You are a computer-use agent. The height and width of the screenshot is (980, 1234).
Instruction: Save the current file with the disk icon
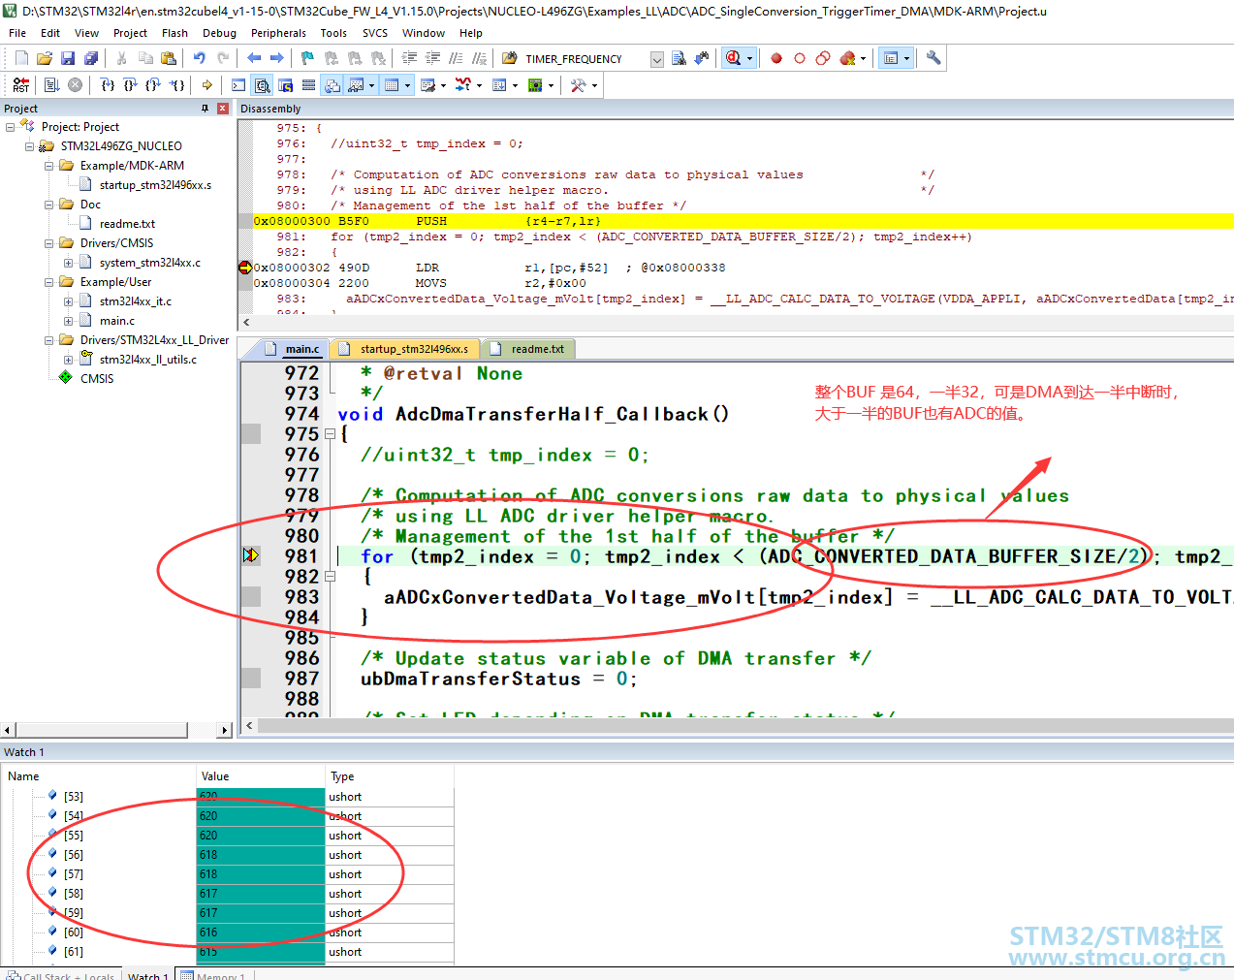(68, 58)
